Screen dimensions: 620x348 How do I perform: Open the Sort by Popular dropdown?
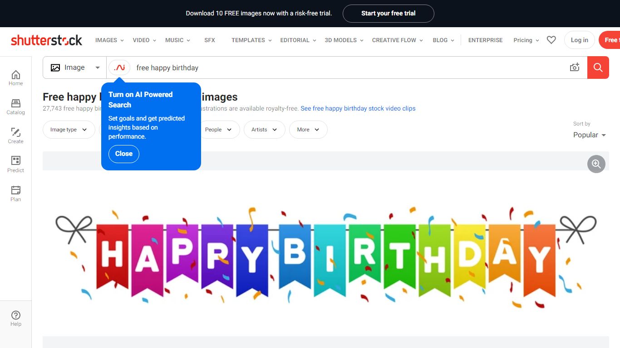(x=589, y=135)
